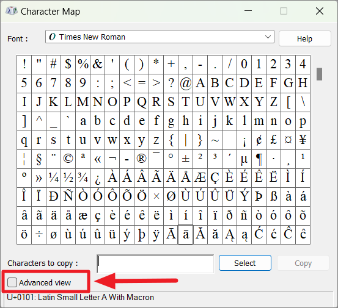
Task: Select the Æ ligature capital character
Action: click(x=200, y=178)
